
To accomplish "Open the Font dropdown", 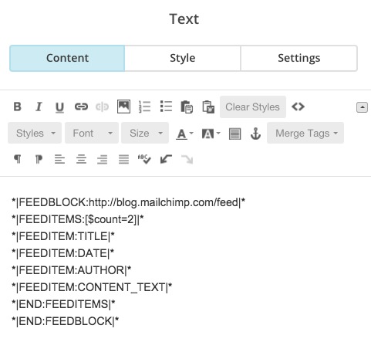I will tap(92, 133).
